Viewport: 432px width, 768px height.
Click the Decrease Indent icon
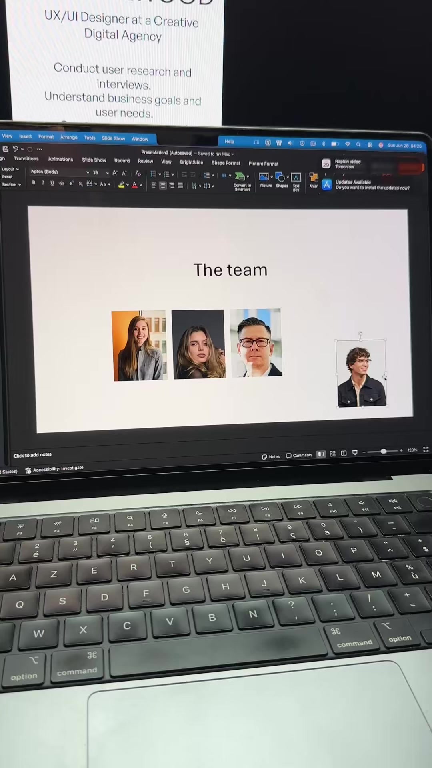point(184,174)
